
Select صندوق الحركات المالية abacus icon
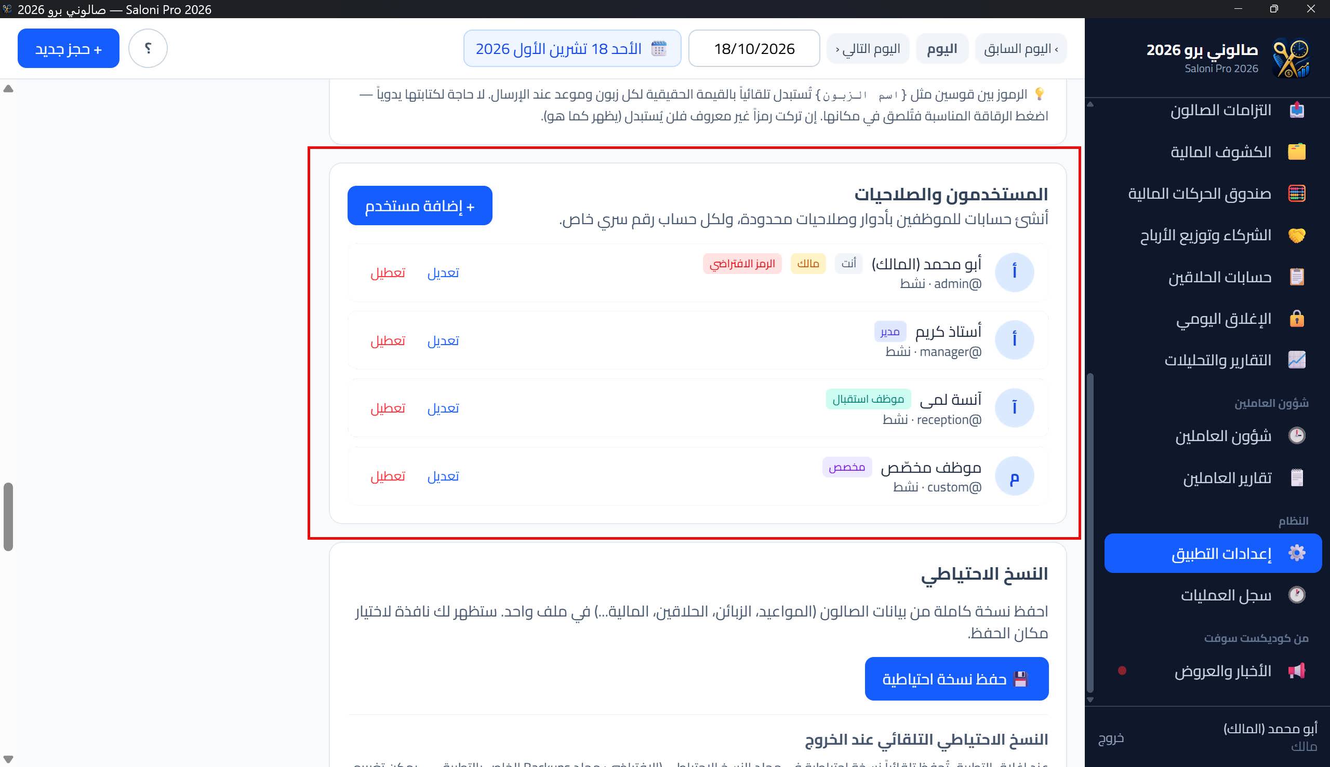tap(1296, 194)
